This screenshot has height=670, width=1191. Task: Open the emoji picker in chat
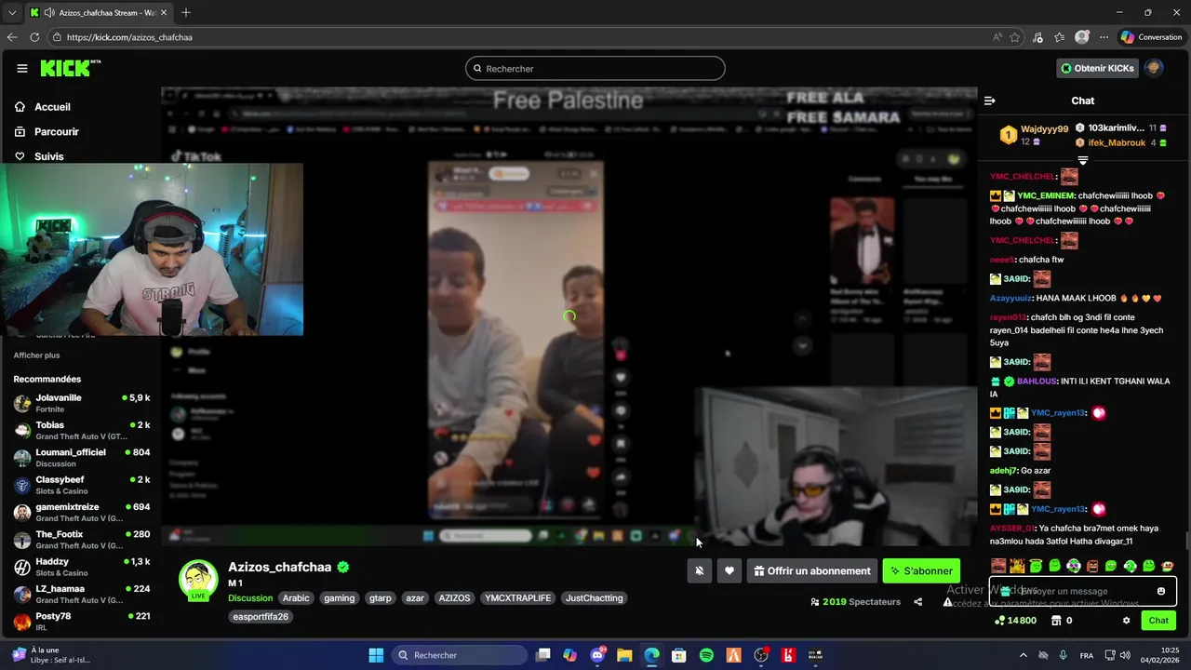[1160, 591]
